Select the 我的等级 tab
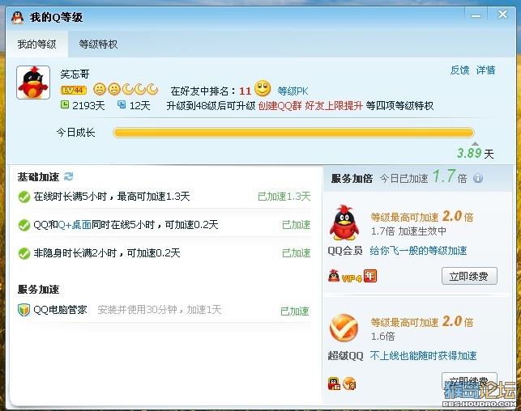The width and height of the screenshot is (521, 411). 37,44
